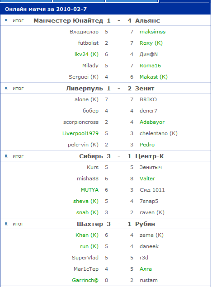Click team name Шахтер
The image size is (212, 287).
pyautogui.click(x=90, y=224)
